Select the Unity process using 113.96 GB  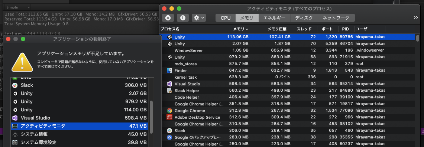[x=287, y=37]
